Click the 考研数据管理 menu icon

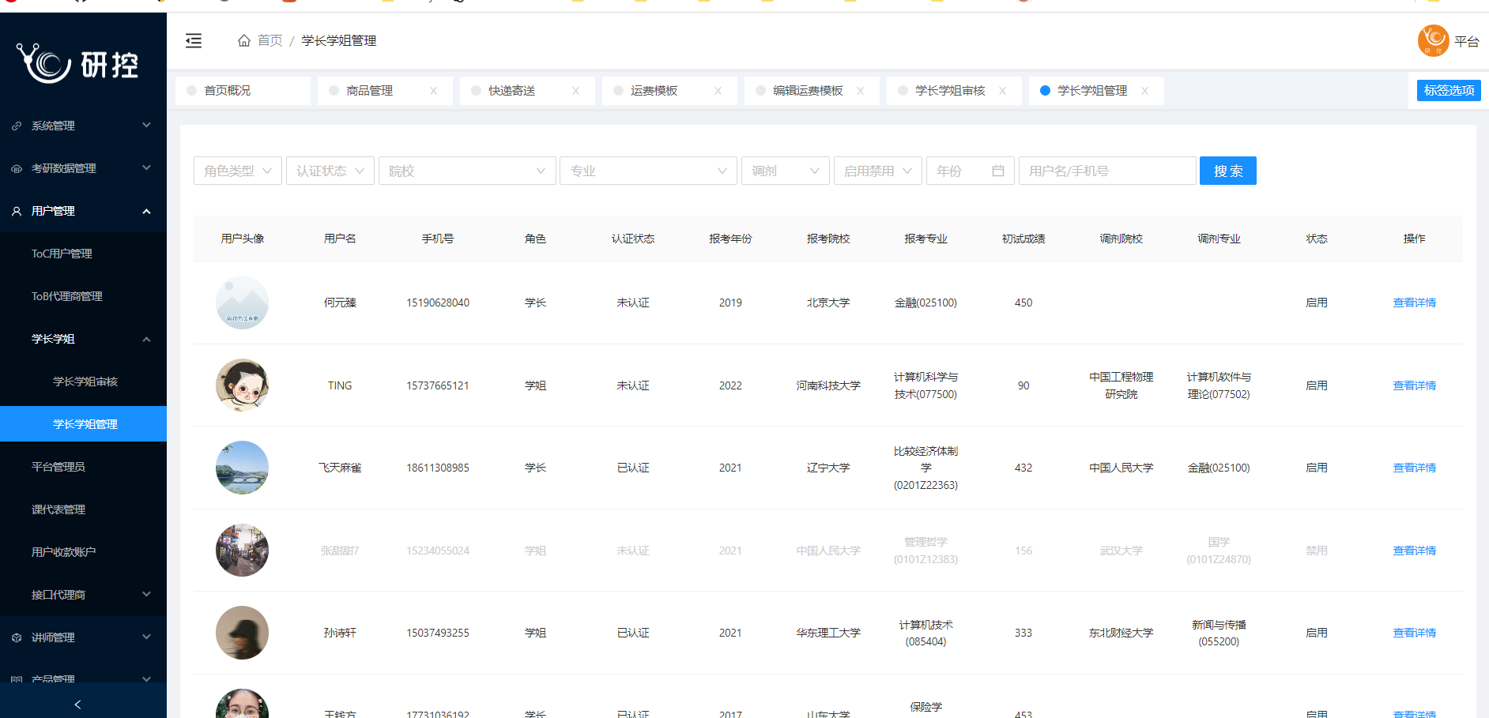point(17,168)
